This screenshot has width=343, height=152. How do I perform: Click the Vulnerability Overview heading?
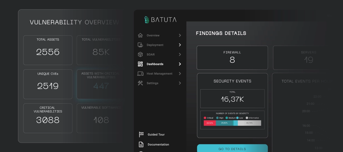coord(74,22)
